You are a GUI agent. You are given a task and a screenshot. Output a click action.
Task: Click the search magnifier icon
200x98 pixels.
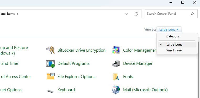(192, 14)
